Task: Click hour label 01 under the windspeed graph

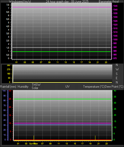Action: (16, 62)
